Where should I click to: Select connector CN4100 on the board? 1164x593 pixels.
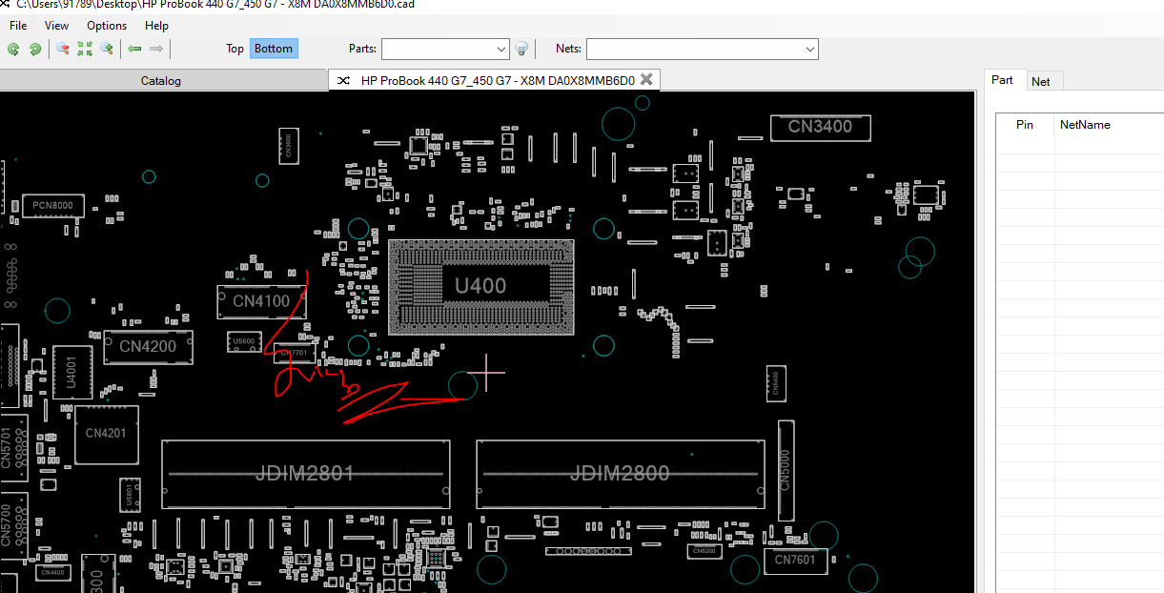point(261,301)
